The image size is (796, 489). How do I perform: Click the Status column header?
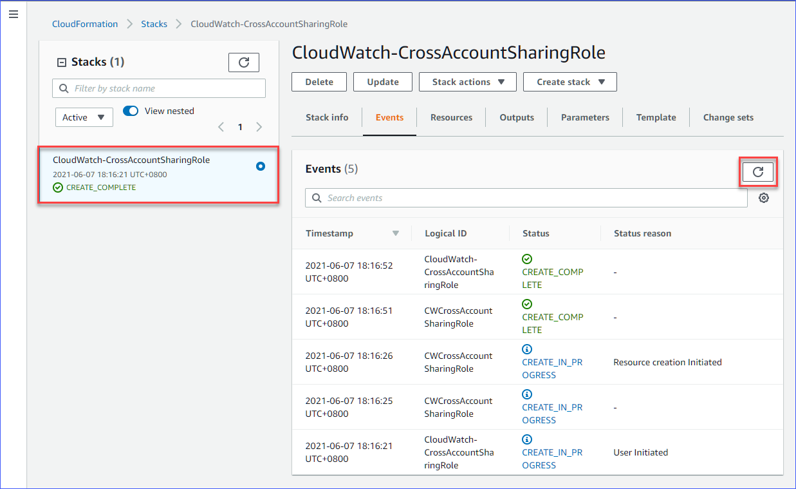[x=536, y=233]
